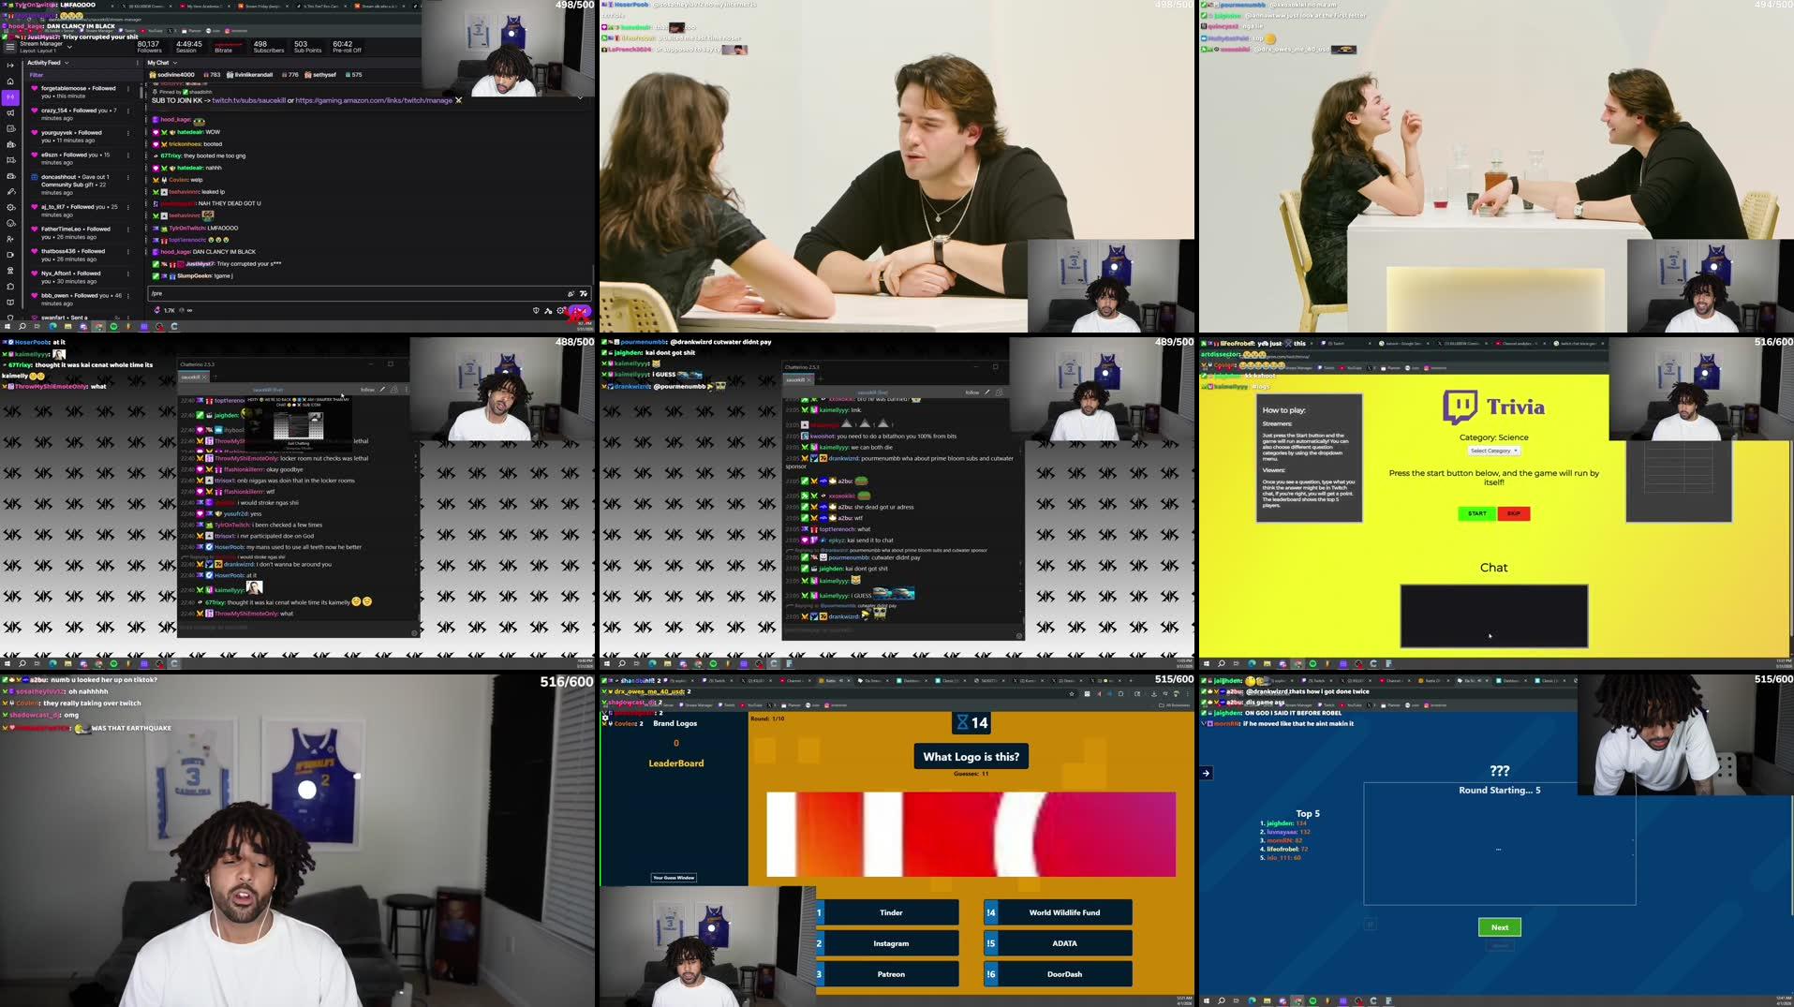Click the twitch.tv/subs/saucekill link in pinned message
1794x1007 pixels.
click(248, 100)
